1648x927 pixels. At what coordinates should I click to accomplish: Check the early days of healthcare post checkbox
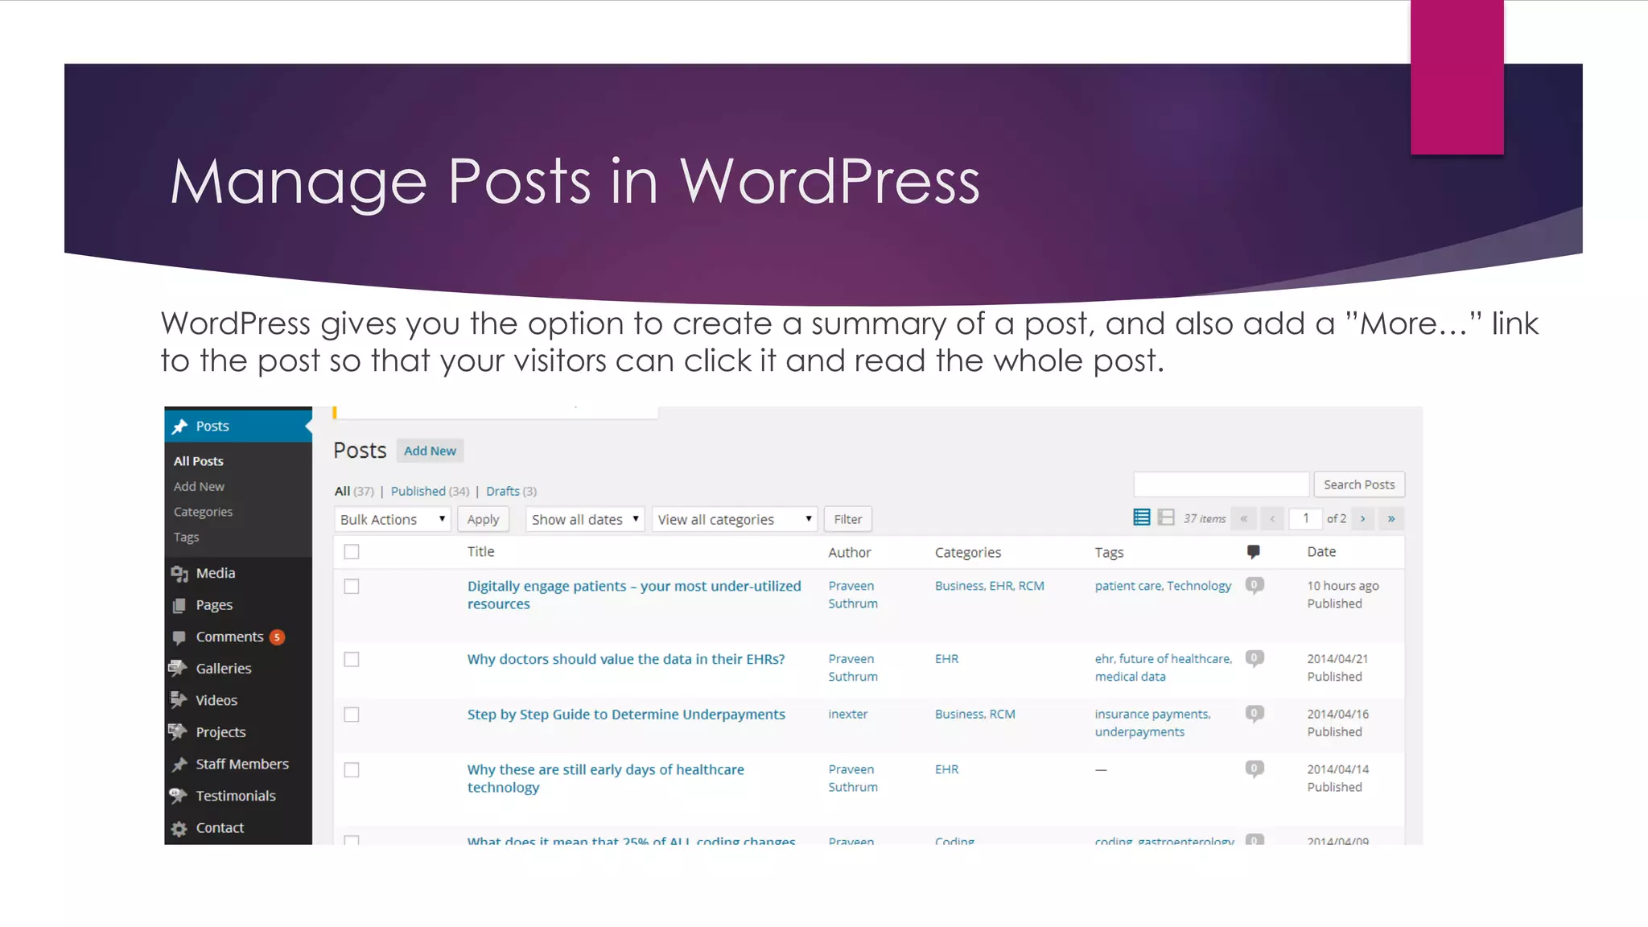(x=352, y=770)
